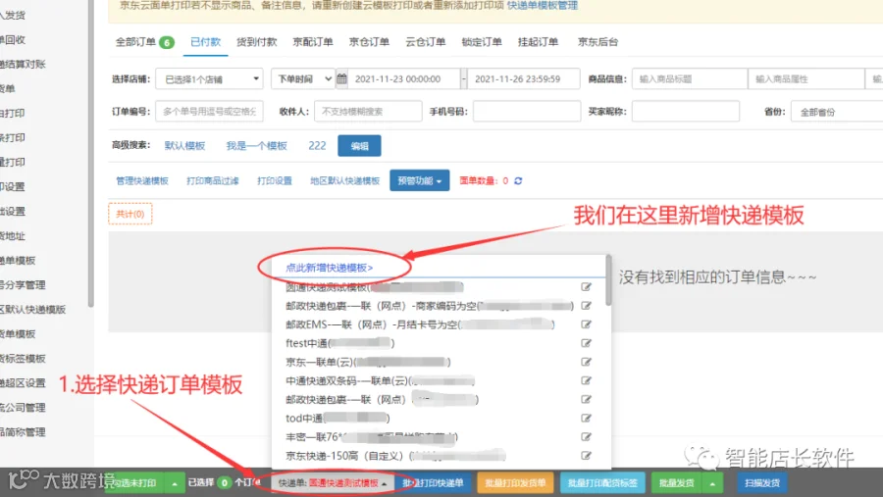This screenshot has width=883, height=497.
Task: Click edit icon for 丰密一联76 row
Action: coord(587,437)
